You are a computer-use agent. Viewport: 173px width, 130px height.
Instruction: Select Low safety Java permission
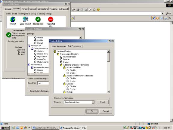(35, 59)
